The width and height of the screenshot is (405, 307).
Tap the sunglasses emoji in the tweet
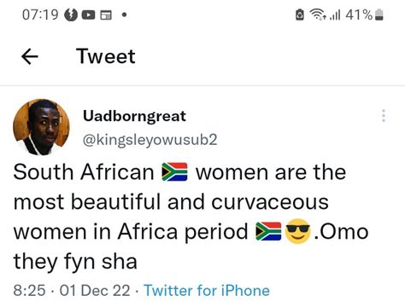click(297, 231)
